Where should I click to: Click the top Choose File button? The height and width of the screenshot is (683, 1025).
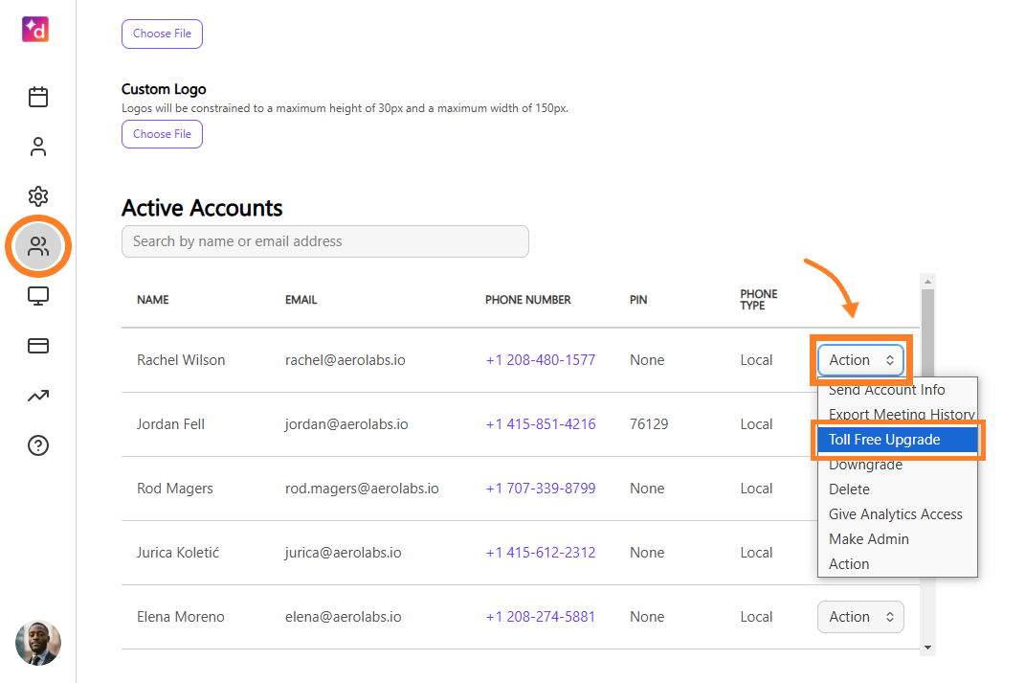click(162, 34)
